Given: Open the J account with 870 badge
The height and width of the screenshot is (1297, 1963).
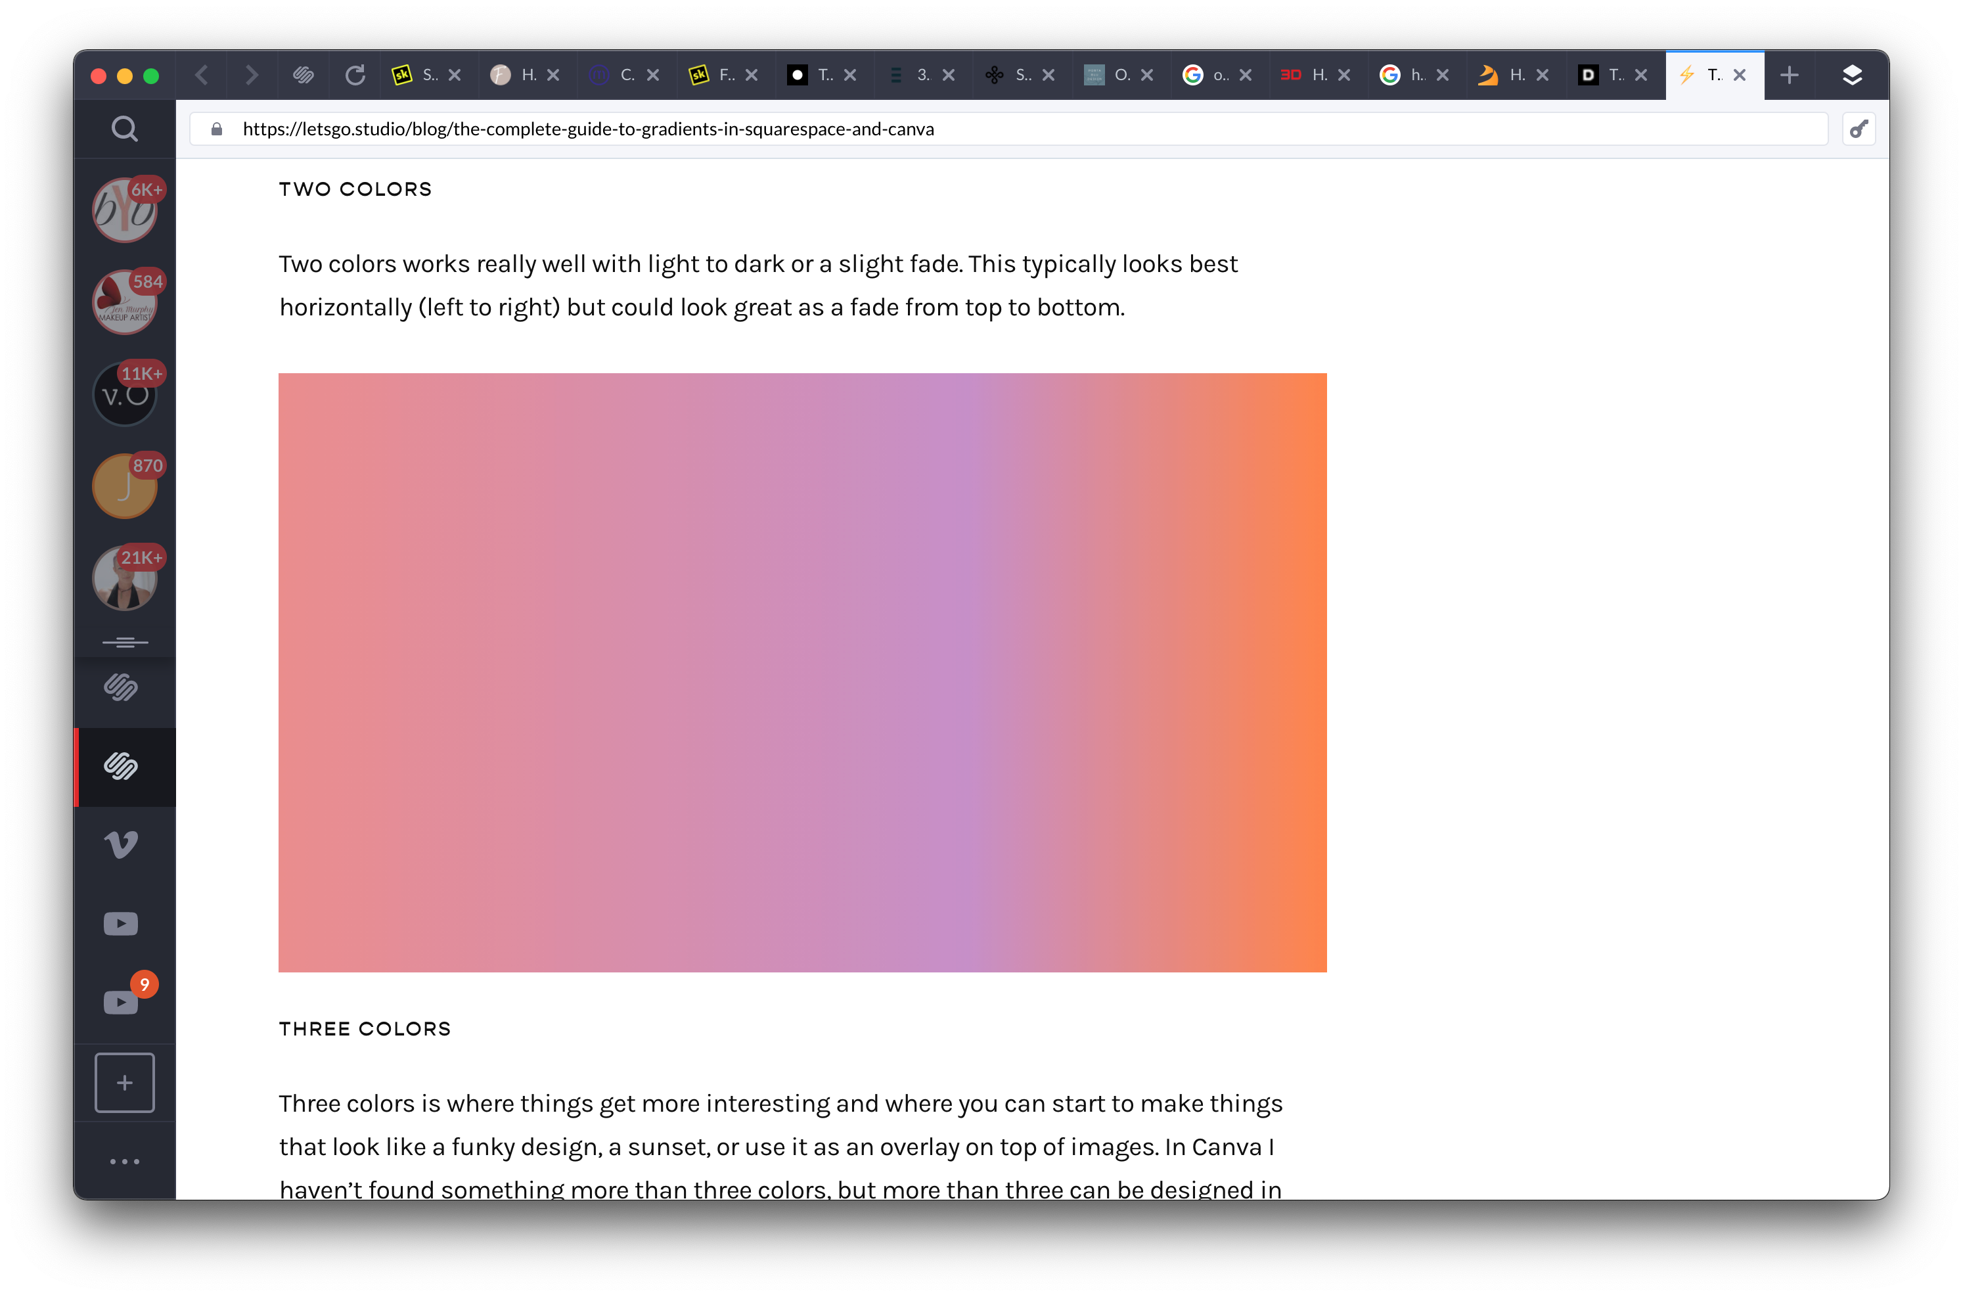Looking at the screenshot, I should [125, 486].
